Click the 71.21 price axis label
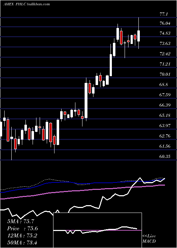 click(165, 64)
